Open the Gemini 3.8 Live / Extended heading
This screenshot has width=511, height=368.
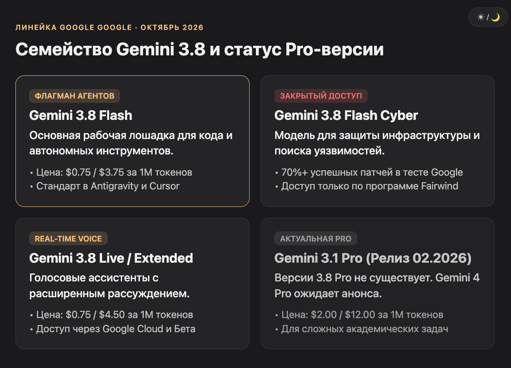point(111,258)
